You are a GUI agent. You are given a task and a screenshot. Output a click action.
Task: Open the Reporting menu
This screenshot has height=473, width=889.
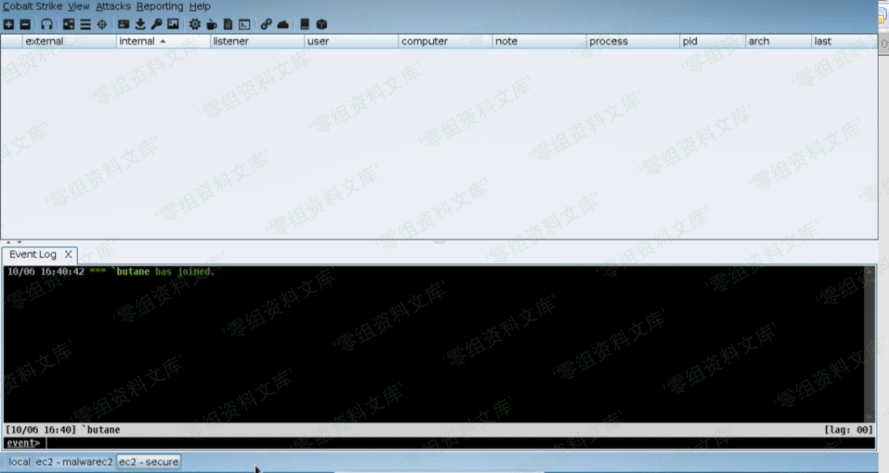[x=160, y=6]
